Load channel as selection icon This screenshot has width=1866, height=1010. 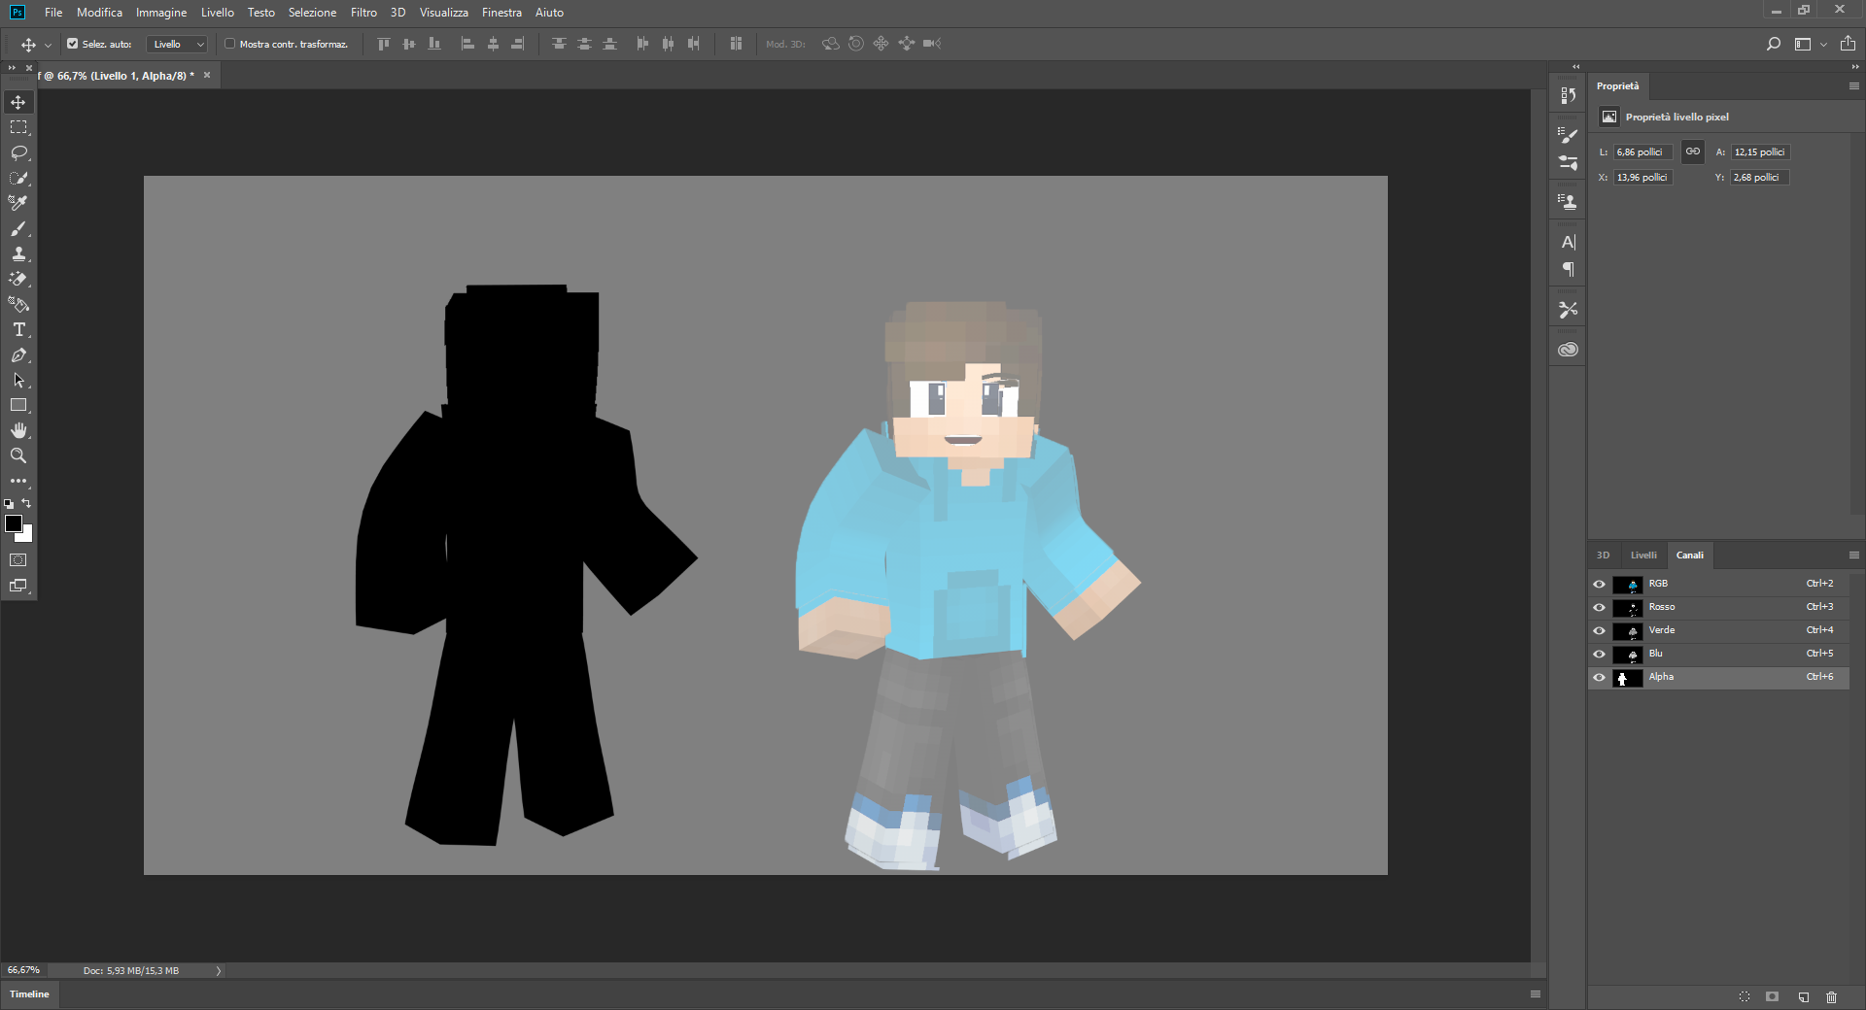1745,996
